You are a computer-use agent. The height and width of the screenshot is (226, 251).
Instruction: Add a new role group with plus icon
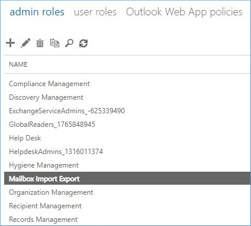11,43
